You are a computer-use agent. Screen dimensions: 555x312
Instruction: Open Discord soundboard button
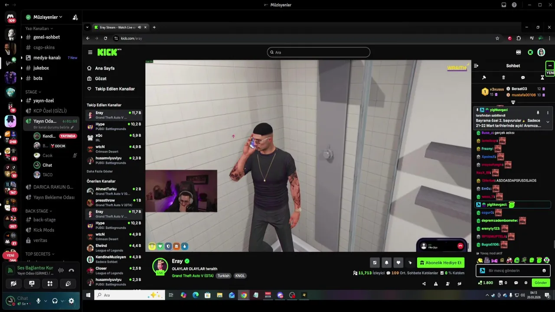68,283
